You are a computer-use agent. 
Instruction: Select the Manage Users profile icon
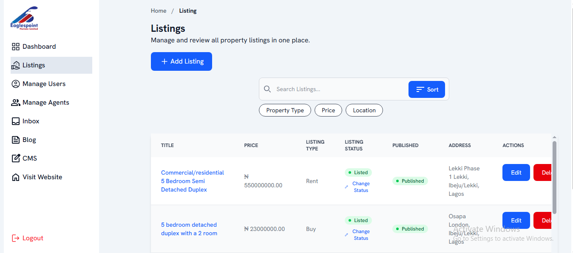(x=16, y=84)
